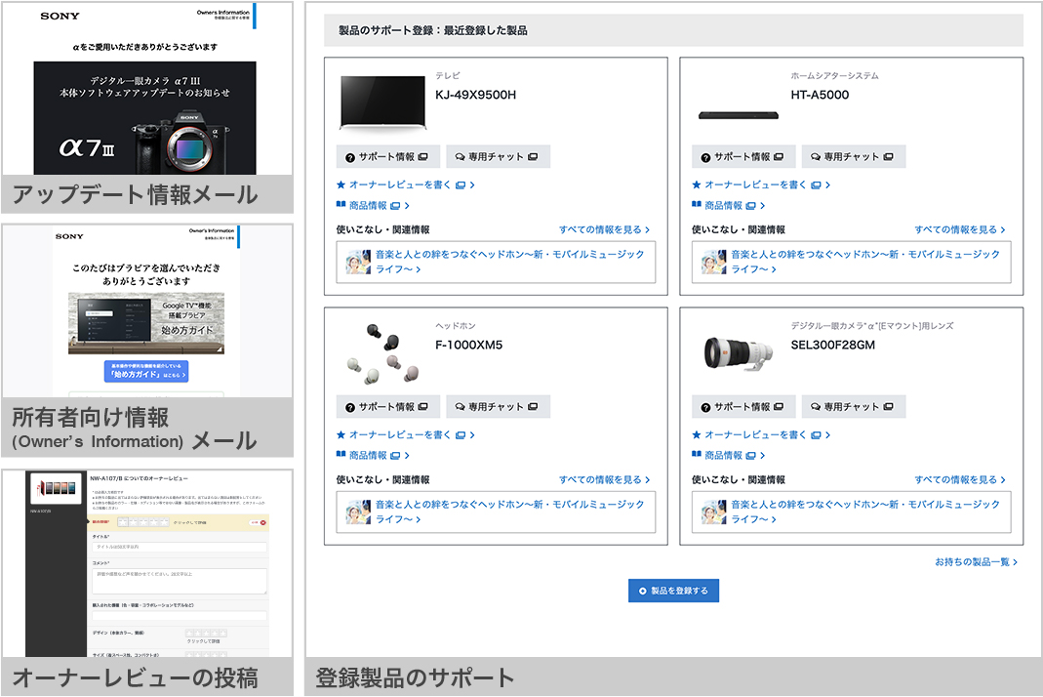Click the HT-A5000 soundbar product image
Screen dimensions: 1043x697
[x=737, y=115]
